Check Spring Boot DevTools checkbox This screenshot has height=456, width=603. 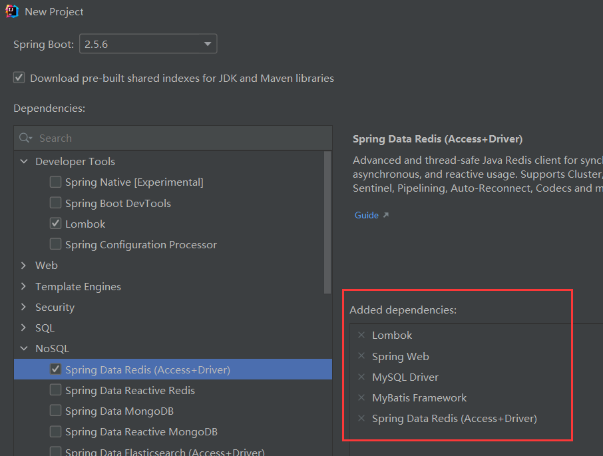pos(55,202)
